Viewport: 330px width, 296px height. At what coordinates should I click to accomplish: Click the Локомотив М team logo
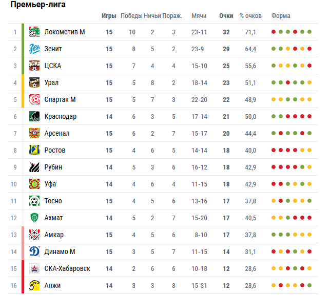pos(34,32)
